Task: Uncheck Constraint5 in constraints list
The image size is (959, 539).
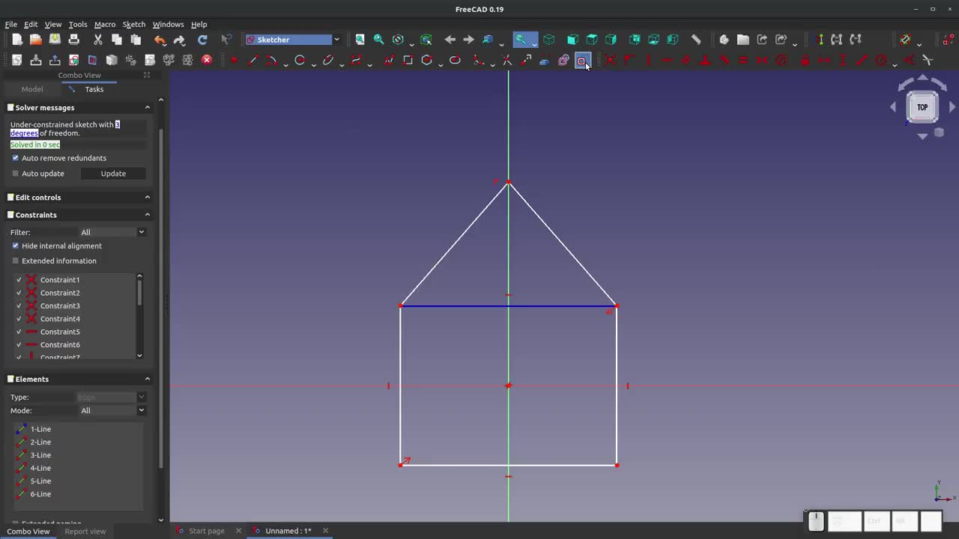Action: [x=19, y=332]
